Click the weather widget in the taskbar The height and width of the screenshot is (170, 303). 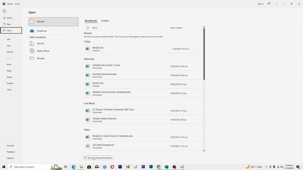254,167
